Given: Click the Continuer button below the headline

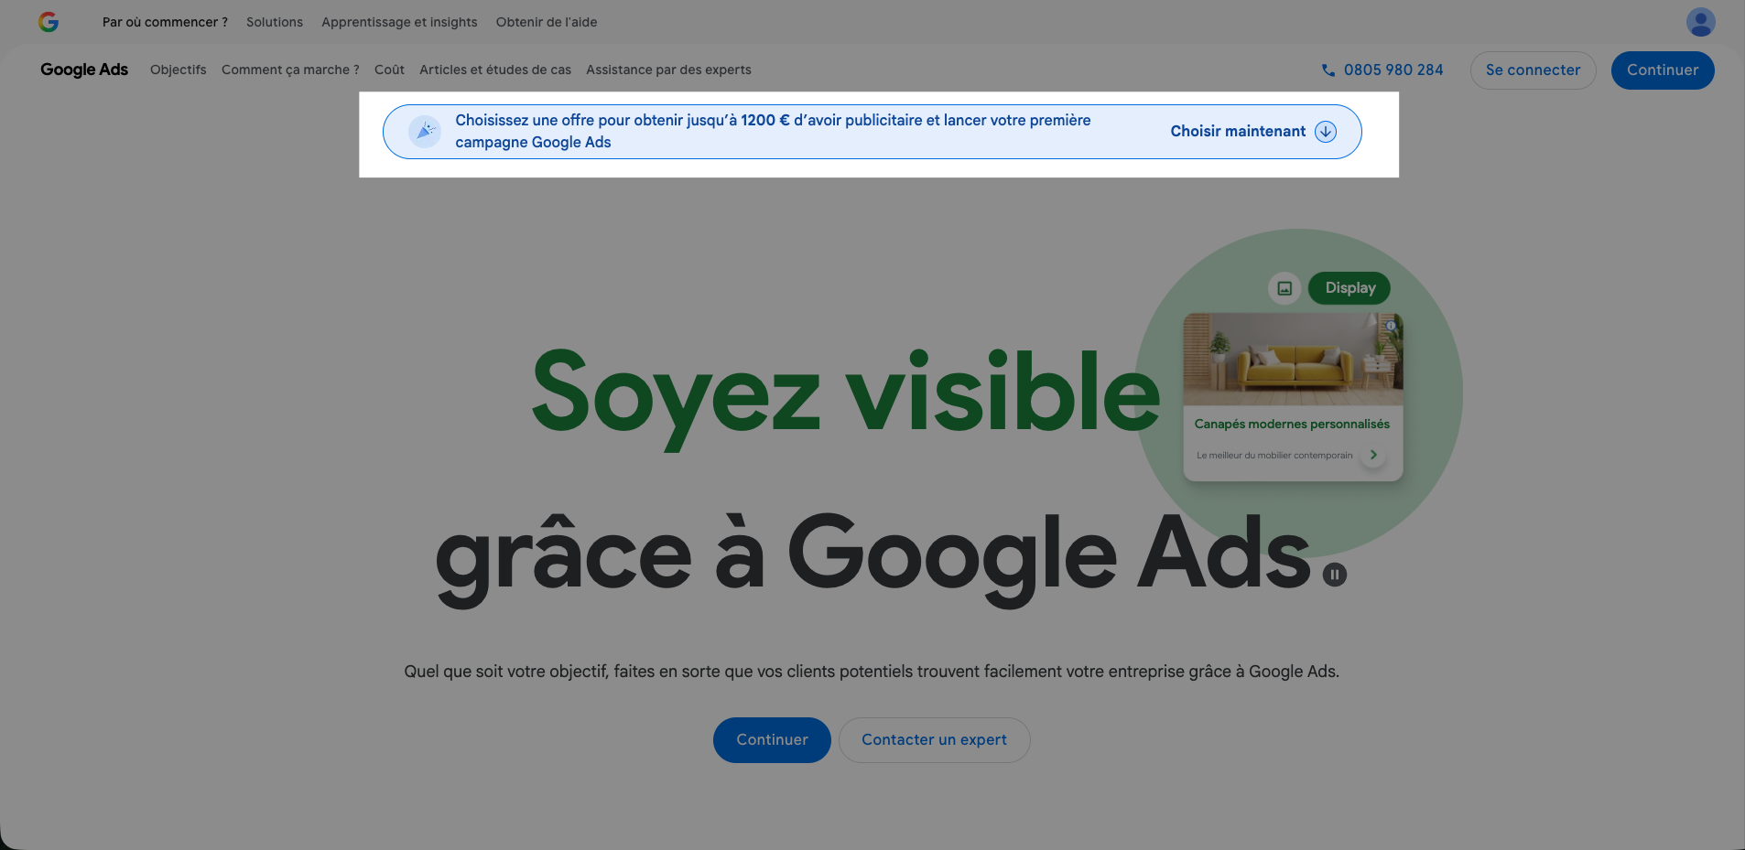Looking at the screenshot, I should pyautogui.click(x=772, y=740).
